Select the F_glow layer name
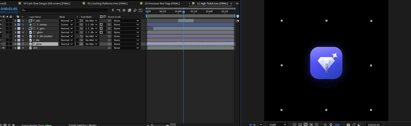 (x=38, y=44)
